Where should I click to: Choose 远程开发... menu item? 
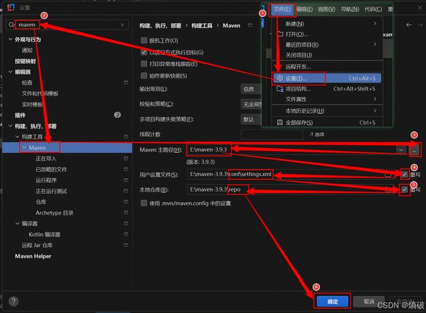click(x=327, y=66)
